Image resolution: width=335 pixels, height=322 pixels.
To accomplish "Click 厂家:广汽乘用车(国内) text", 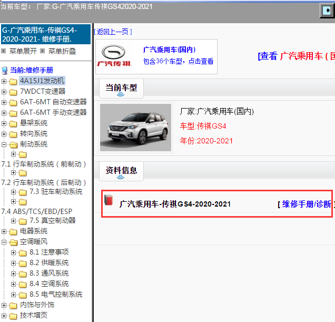I will click(x=216, y=111).
